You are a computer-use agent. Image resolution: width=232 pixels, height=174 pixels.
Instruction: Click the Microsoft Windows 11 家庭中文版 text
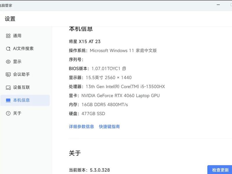[x=123, y=50]
